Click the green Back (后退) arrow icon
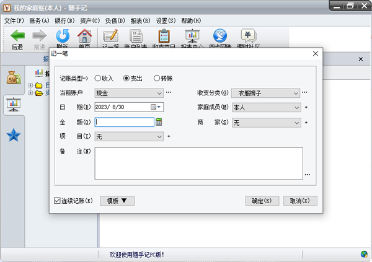The height and width of the screenshot is (262, 372). point(17,36)
